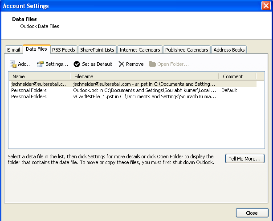Click the sr.pst filename cell
The height and width of the screenshot is (221, 273).
(144, 84)
